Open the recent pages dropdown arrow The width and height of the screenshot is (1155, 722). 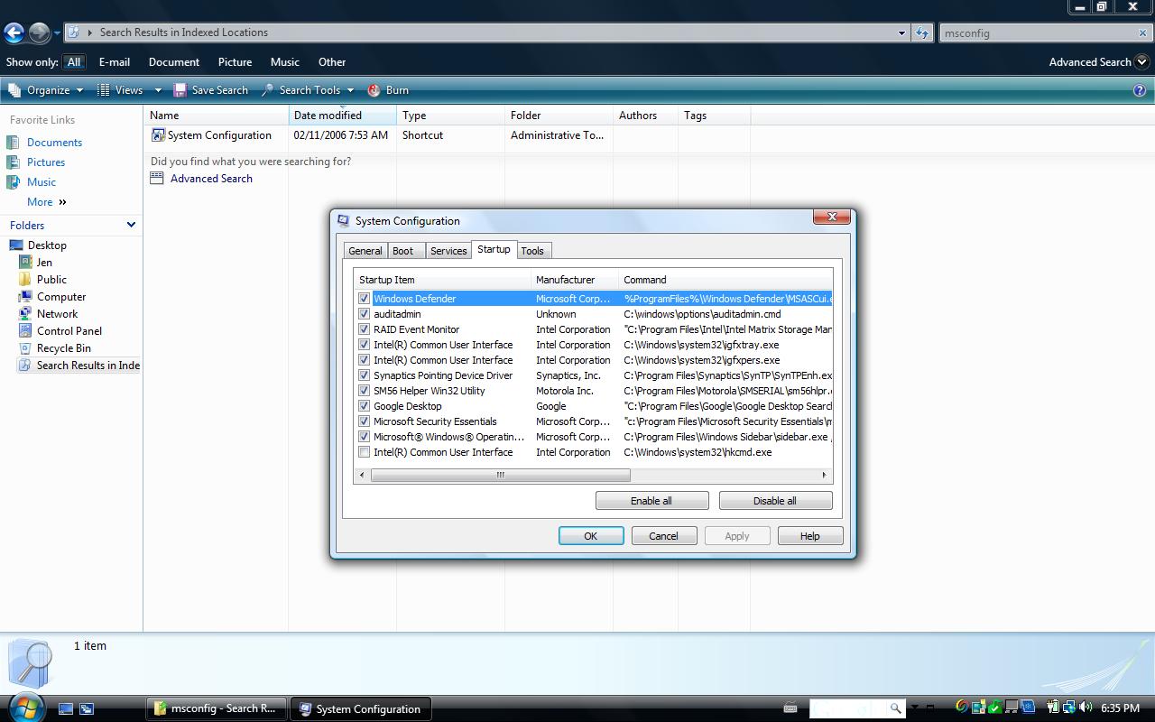click(57, 33)
